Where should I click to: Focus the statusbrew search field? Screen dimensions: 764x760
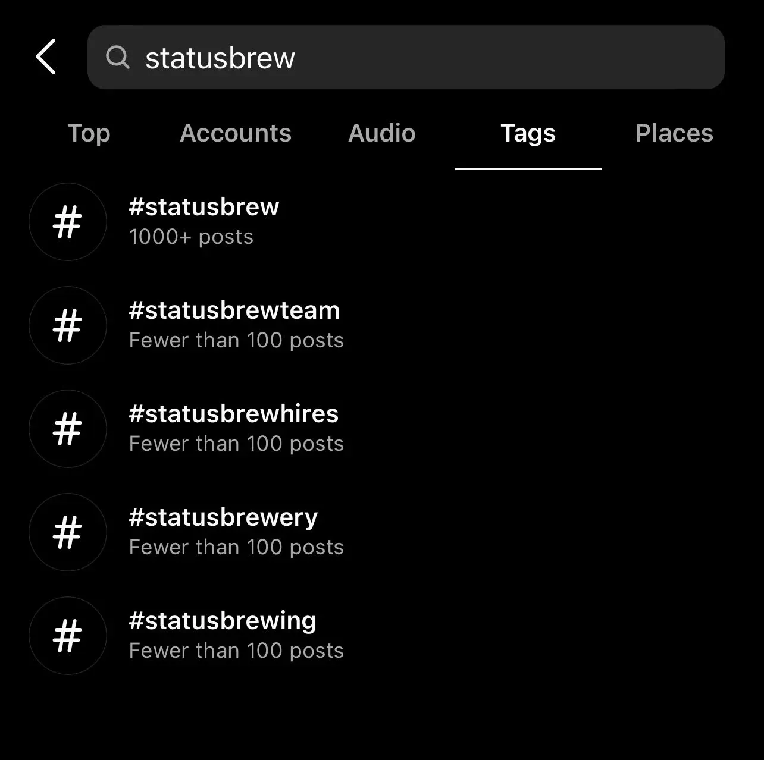[417, 58]
